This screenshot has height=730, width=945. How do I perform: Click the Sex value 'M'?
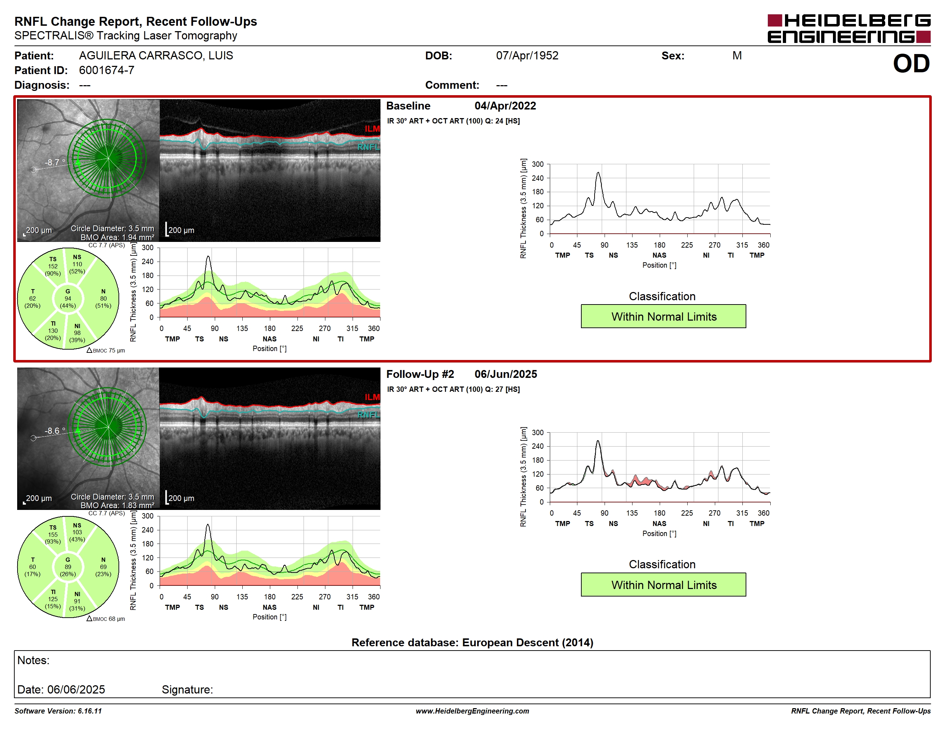(737, 55)
